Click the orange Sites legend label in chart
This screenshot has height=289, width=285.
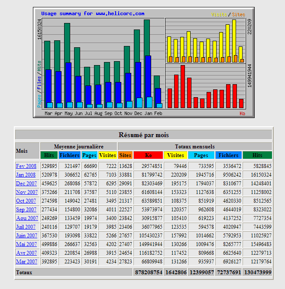point(239,14)
